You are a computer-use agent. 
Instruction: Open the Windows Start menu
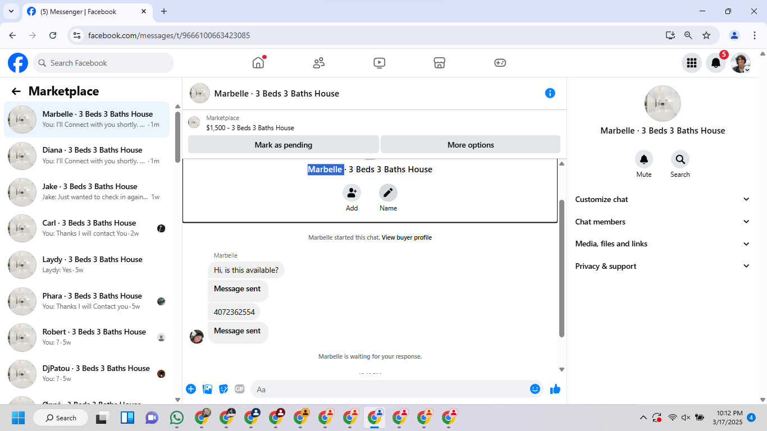(x=19, y=418)
